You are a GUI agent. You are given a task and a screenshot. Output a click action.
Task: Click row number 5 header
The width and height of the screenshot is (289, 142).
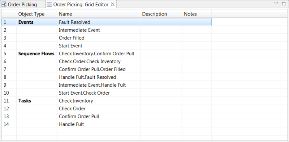pyautogui.click(x=9, y=54)
